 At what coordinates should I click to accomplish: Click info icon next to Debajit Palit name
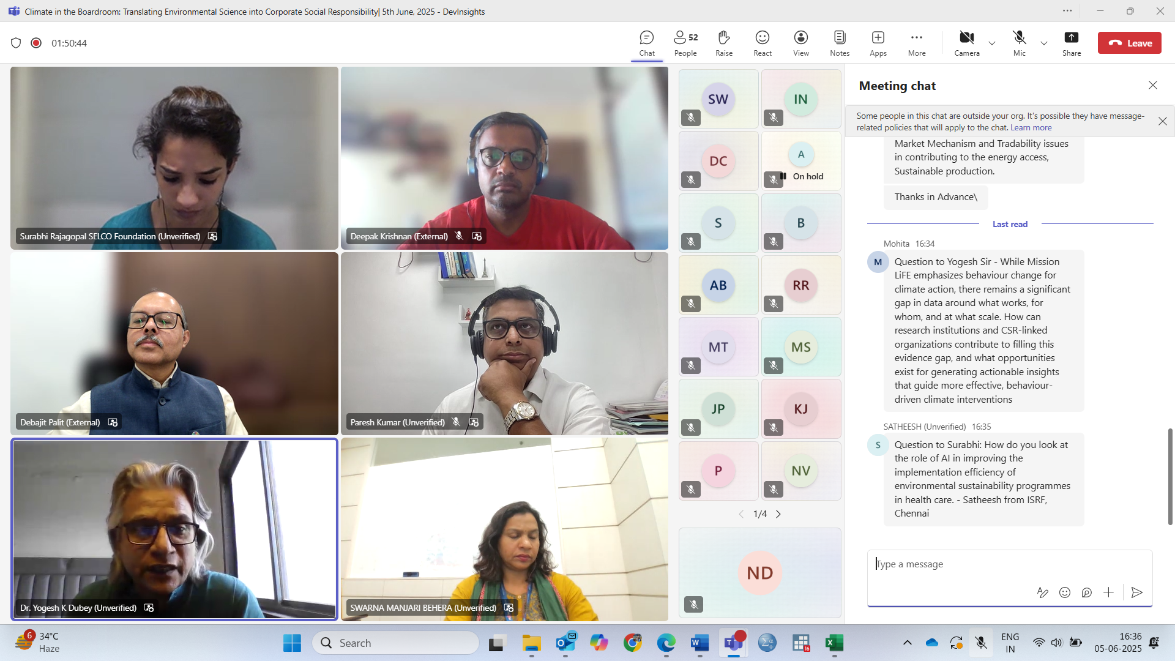pos(113,422)
